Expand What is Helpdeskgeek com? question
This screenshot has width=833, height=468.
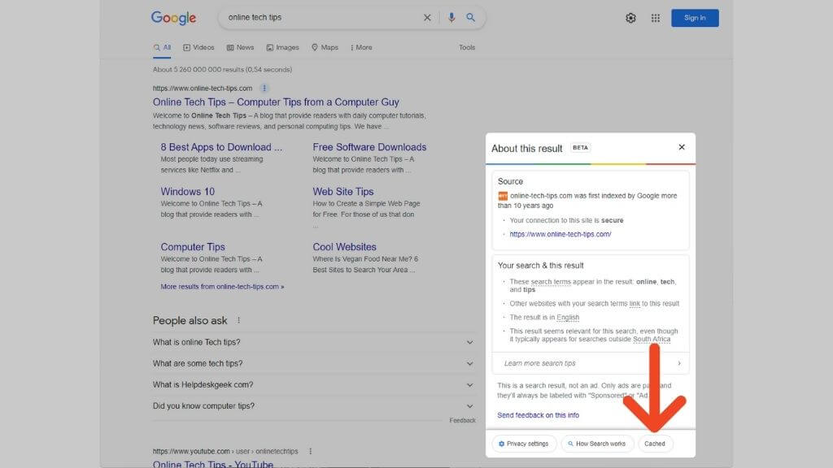[x=313, y=384]
